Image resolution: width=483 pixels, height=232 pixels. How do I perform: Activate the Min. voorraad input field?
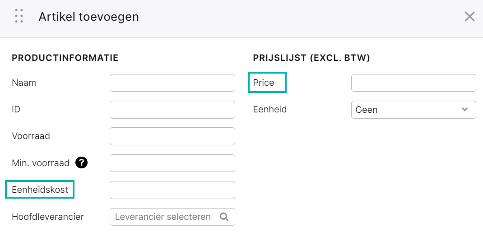[172, 163]
